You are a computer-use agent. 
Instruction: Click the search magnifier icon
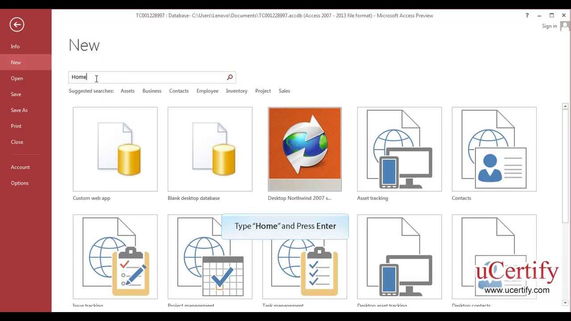pos(230,78)
